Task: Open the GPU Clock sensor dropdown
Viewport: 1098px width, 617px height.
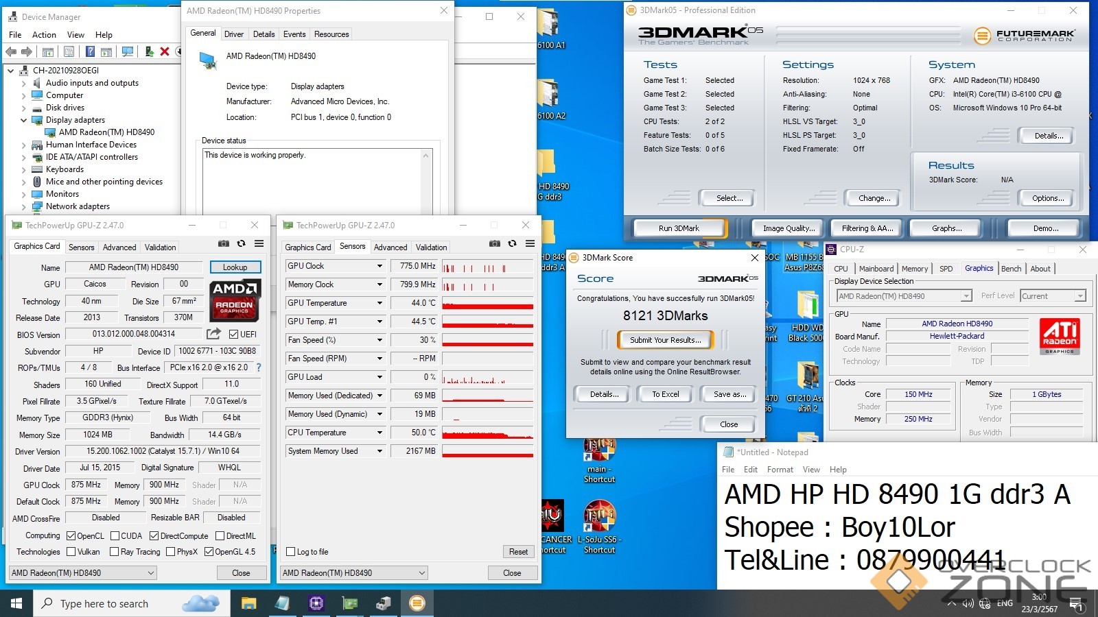Action: point(379,266)
